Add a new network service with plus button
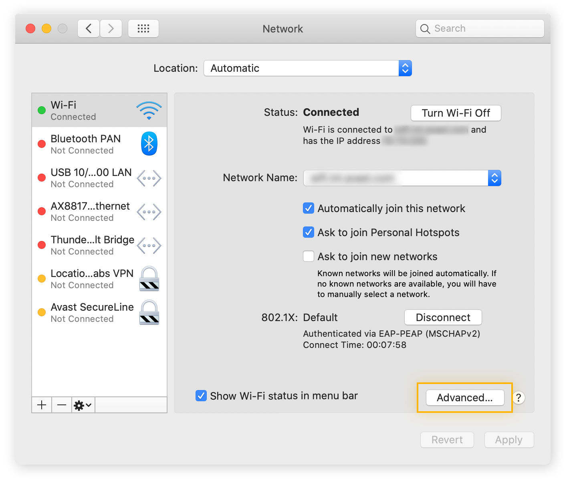Screen dimensions: 565x479 (x=41, y=405)
